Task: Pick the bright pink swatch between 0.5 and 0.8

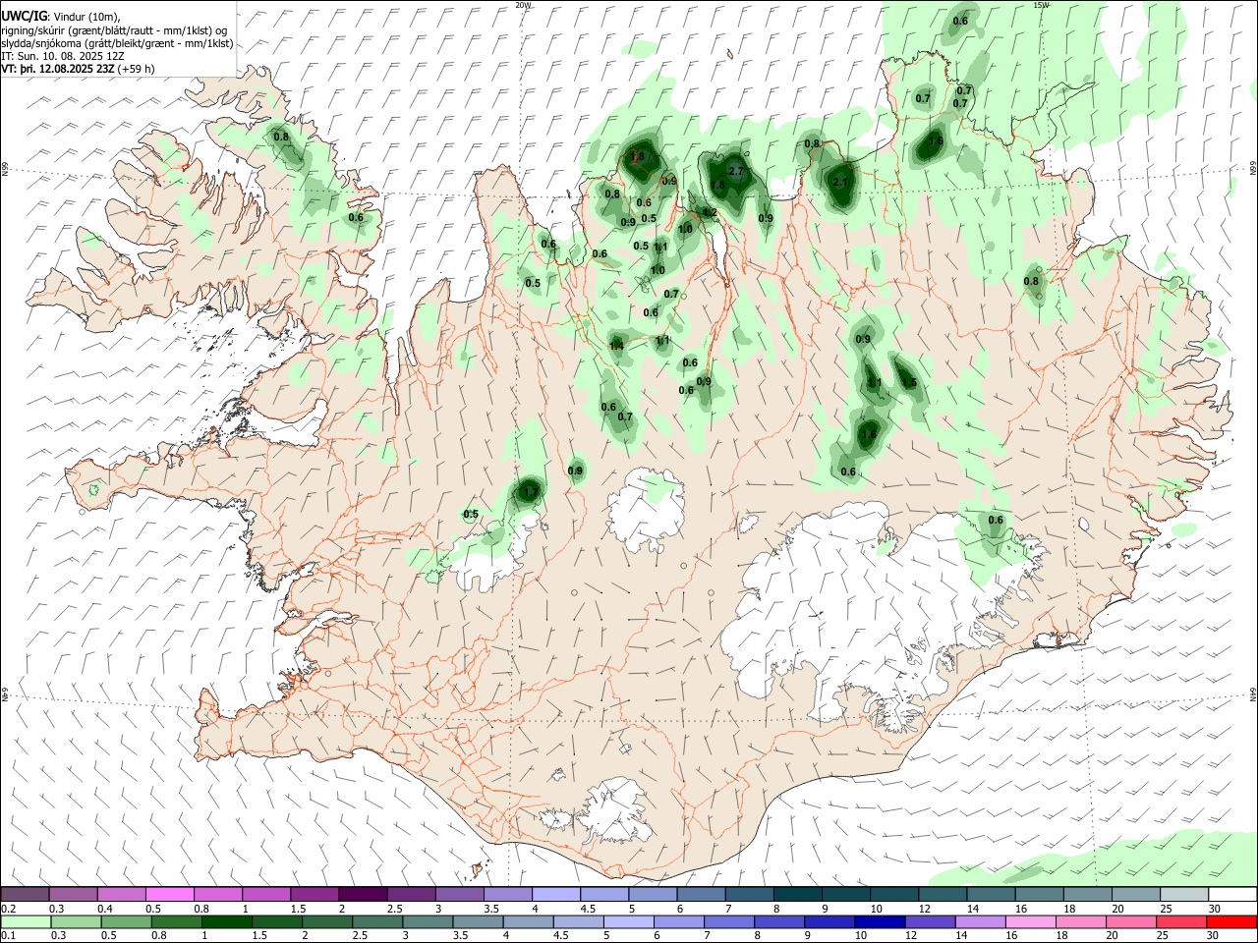Action: 169,895
